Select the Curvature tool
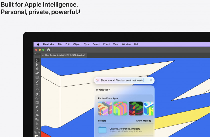 (37, 73)
